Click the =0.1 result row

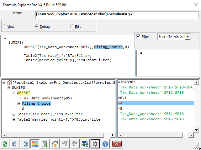pyautogui.click(x=122, y=98)
